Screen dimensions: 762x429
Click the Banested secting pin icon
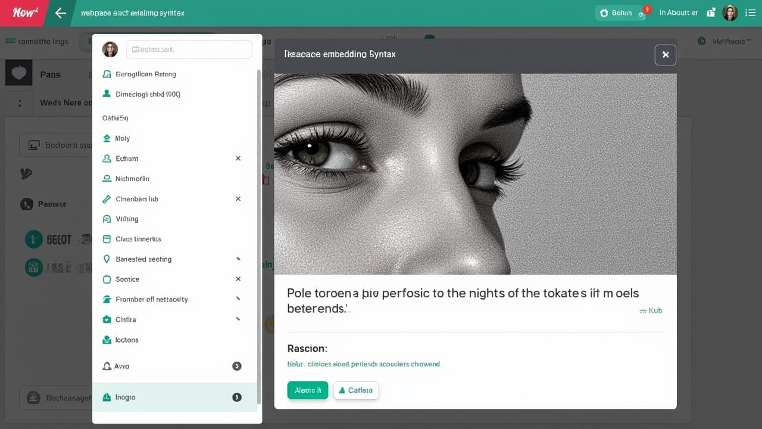coord(107,259)
